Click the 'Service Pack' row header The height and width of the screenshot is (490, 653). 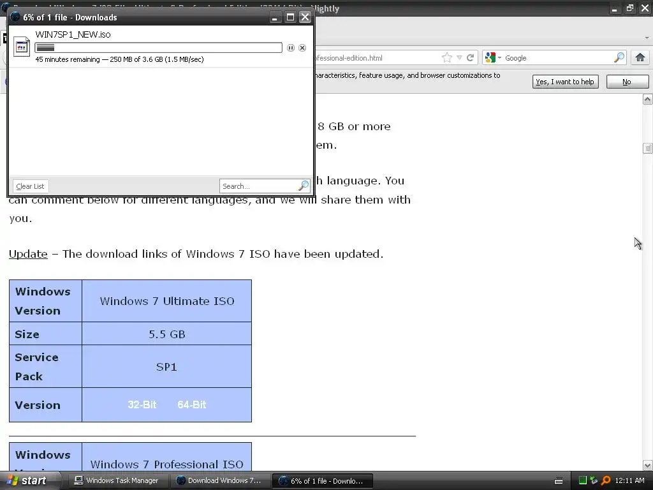click(x=45, y=367)
